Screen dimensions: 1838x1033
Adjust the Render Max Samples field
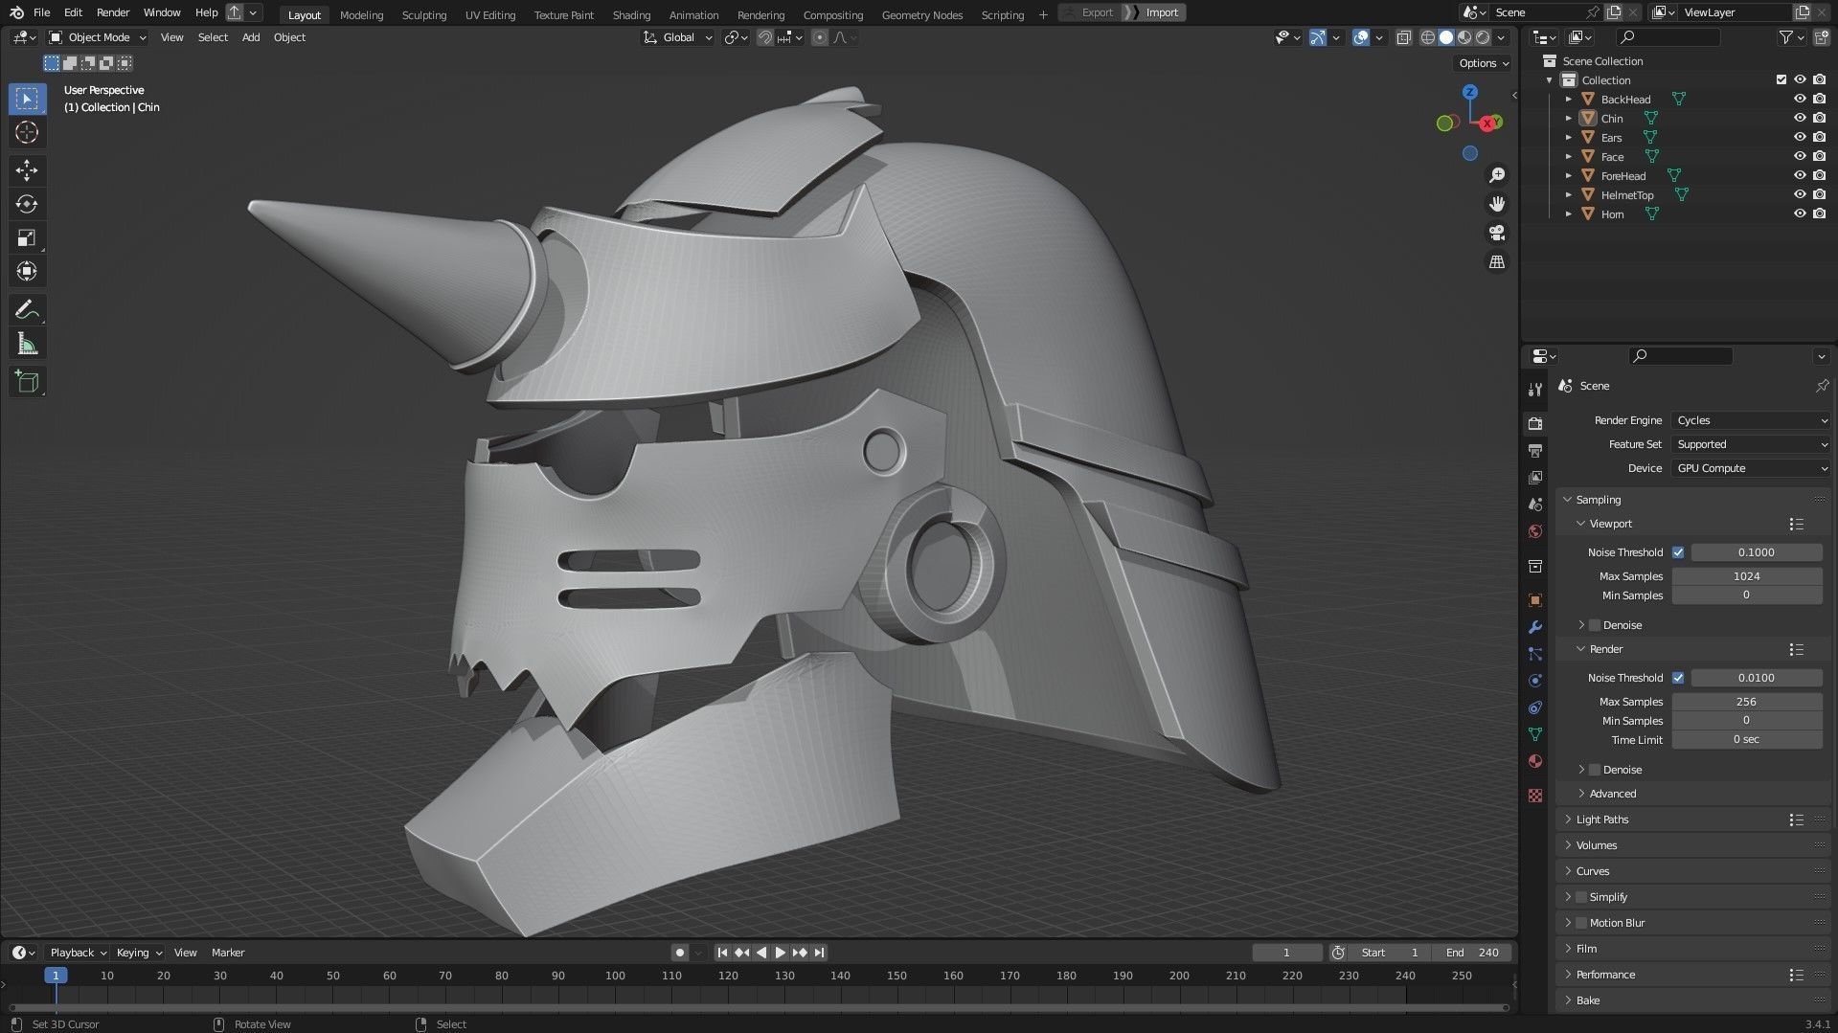[1746, 702]
